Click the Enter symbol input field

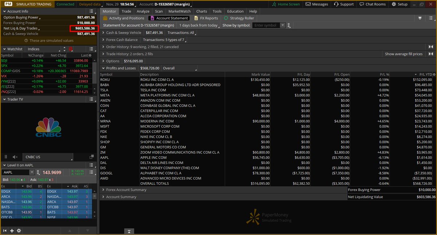point(266,25)
